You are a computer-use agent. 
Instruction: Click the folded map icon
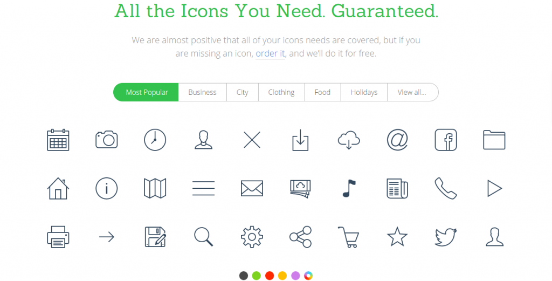[155, 188]
